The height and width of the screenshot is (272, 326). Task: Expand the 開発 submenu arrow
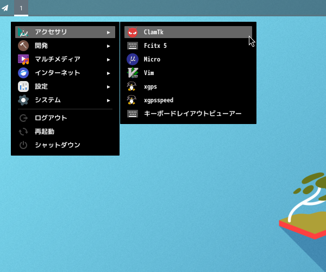click(x=108, y=46)
